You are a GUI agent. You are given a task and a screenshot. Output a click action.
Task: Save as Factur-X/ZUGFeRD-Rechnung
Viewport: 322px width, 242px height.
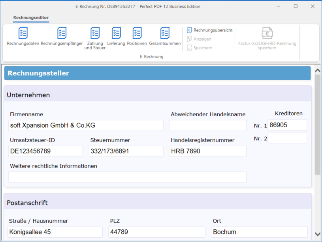coord(267,39)
